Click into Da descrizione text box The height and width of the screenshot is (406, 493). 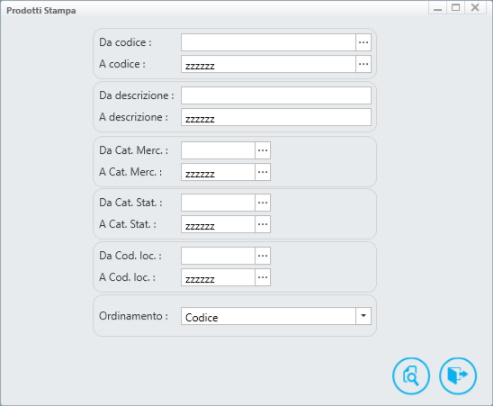pyautogui.click(x=276, y=95)
